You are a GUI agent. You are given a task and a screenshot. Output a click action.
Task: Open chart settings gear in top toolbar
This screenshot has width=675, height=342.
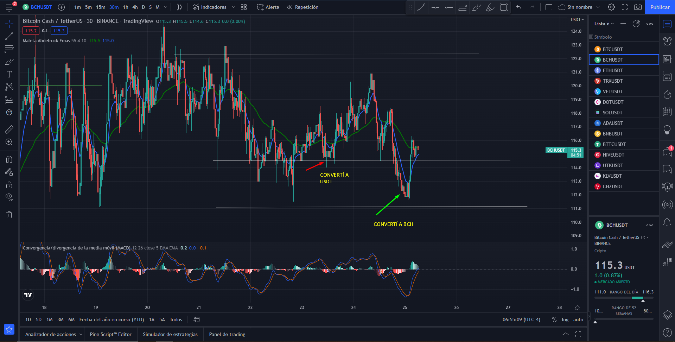point(611,7)
